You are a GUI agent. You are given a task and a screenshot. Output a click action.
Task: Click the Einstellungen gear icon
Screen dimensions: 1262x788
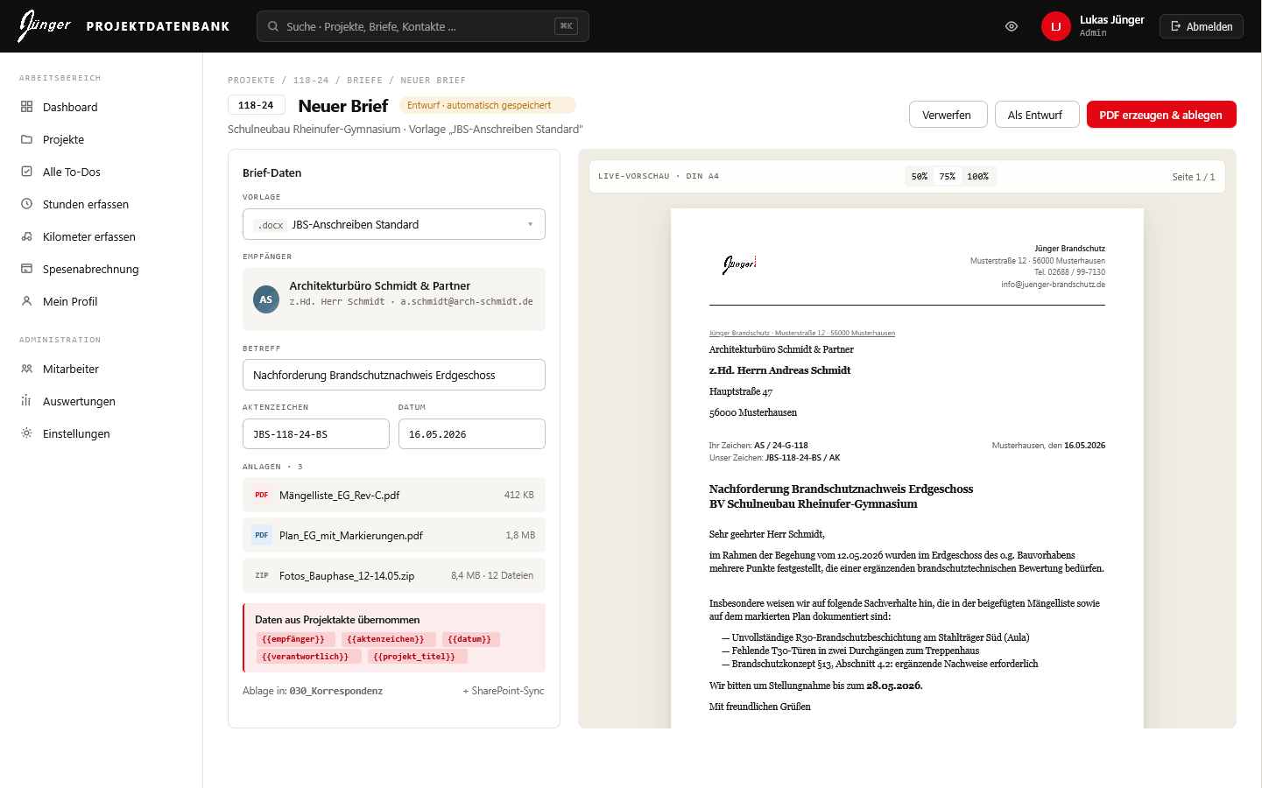pos(26,433)
